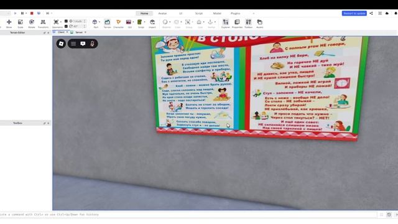Open the Geometry dropdown arrow
The image size is (398, 224).
click(61, 22)
